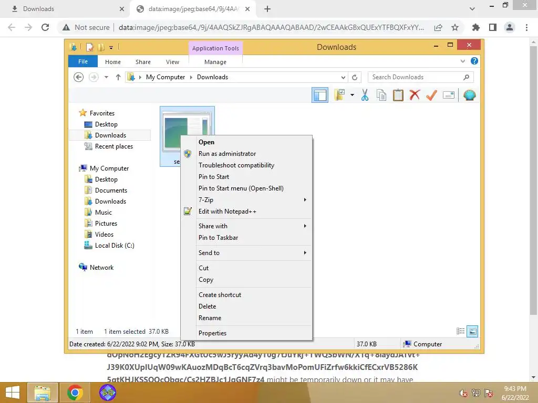Select Pin to Start menu (Open-Shell)

click(x=246, y=188)
